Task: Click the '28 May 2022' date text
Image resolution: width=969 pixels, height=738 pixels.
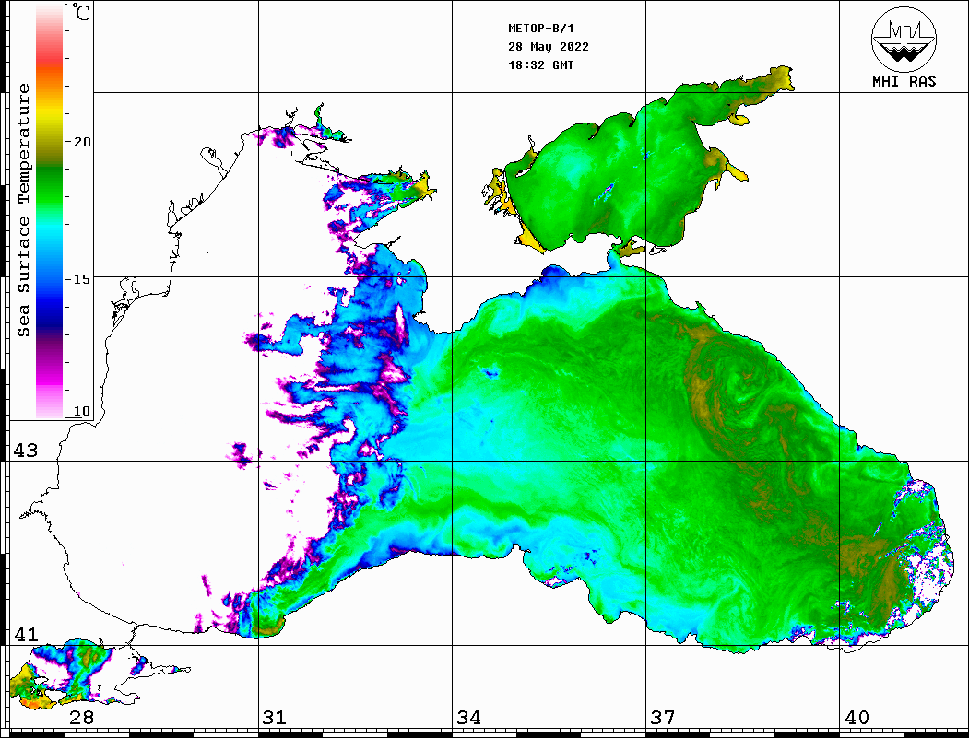Action: click(549, 47)
